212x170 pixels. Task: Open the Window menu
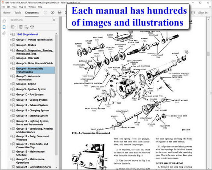coord(32,7)
